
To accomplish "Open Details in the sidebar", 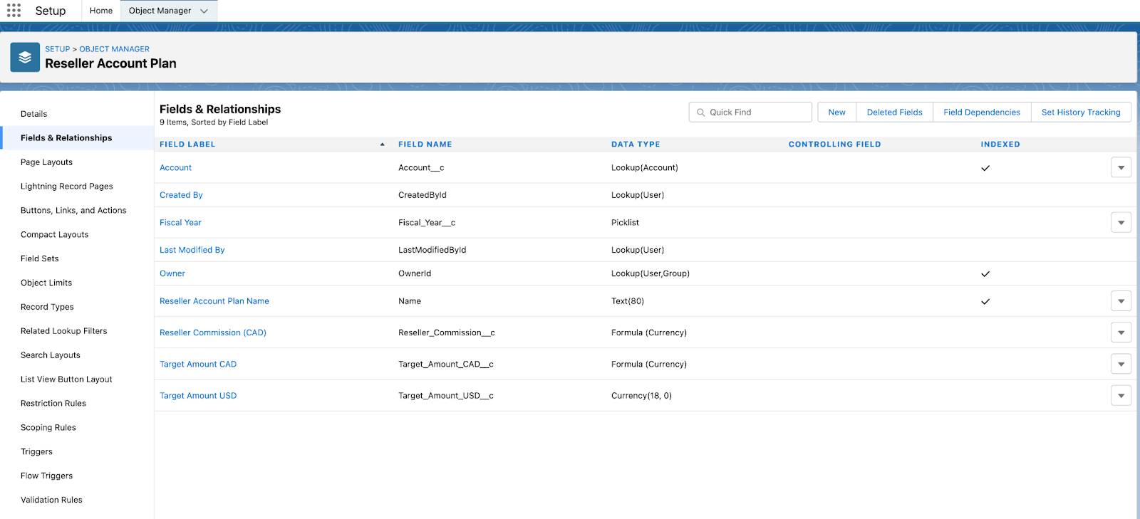I will tap(33, 114).
